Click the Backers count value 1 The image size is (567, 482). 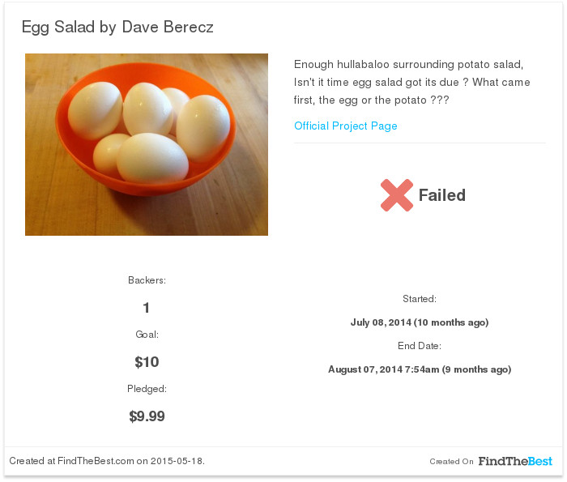(x=146, y=308)
